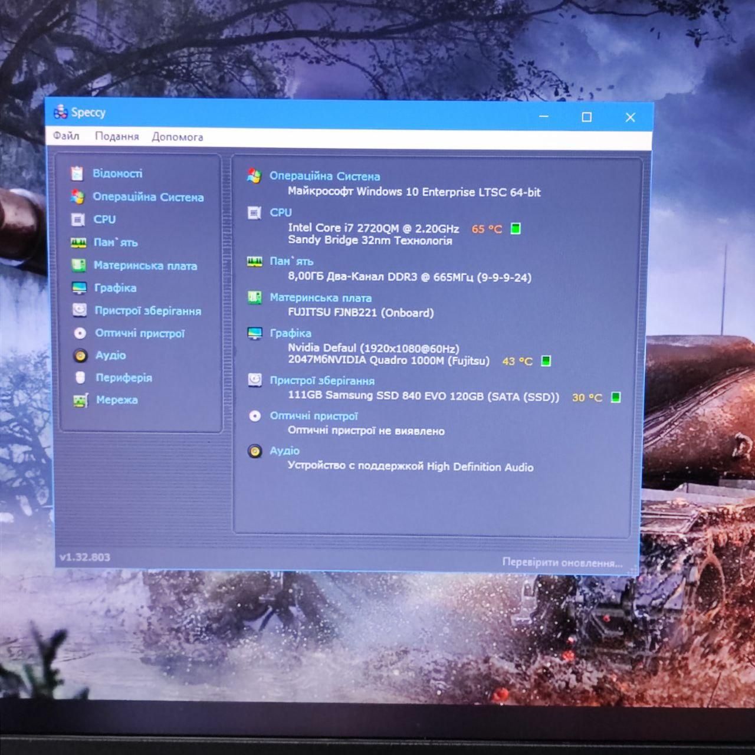Click the Speccy icon in the title bar
The height and width of the screenshot is (755, 755).
click(60, 111)
